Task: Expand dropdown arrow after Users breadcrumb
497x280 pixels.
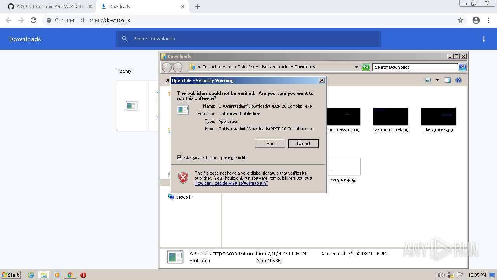Action: pos(274,67)
